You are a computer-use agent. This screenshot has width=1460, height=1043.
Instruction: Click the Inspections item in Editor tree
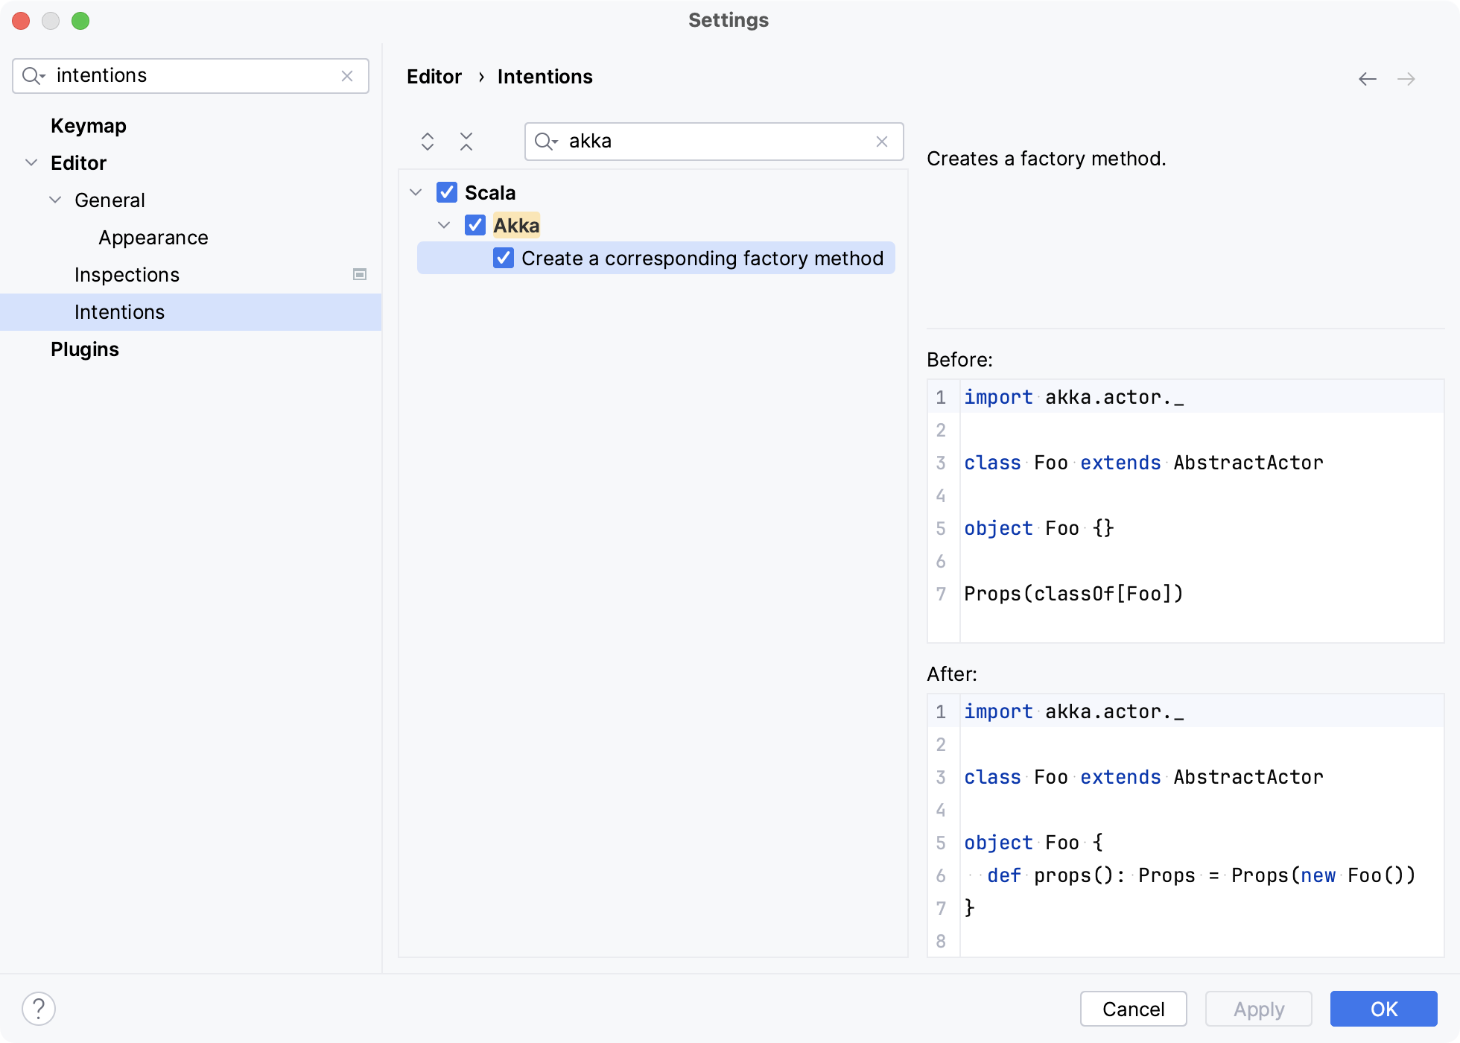point(127,274)
